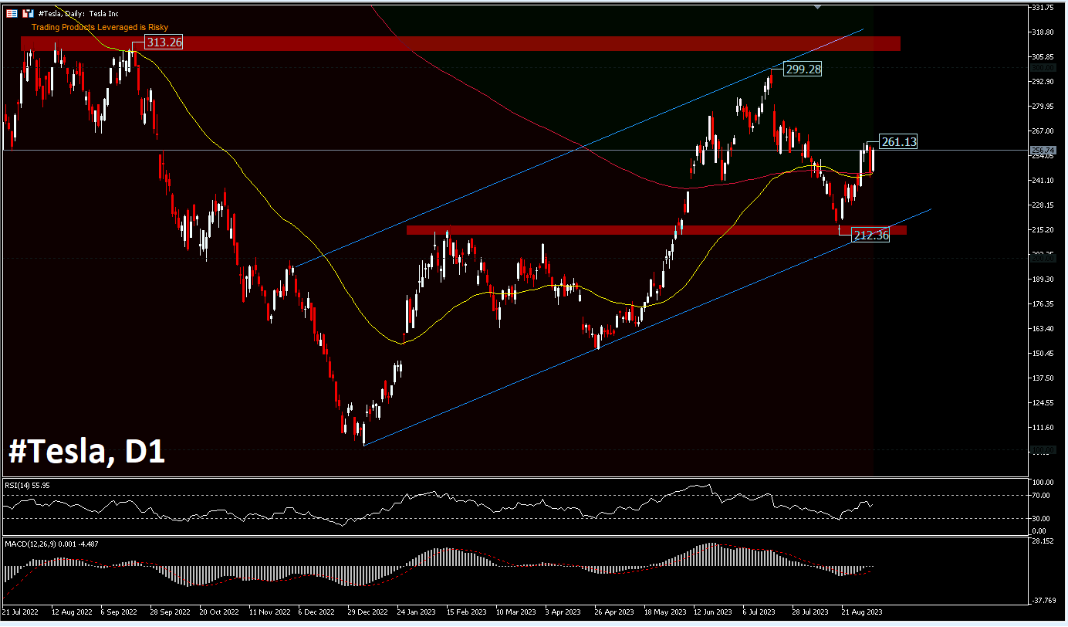Click the date label 24 Jan 2023

[x=417, y=612]
